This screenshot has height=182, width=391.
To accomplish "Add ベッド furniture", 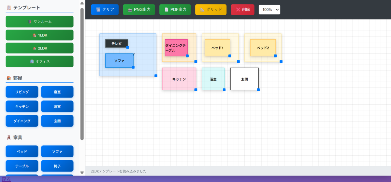I will [x=22, y=151].
